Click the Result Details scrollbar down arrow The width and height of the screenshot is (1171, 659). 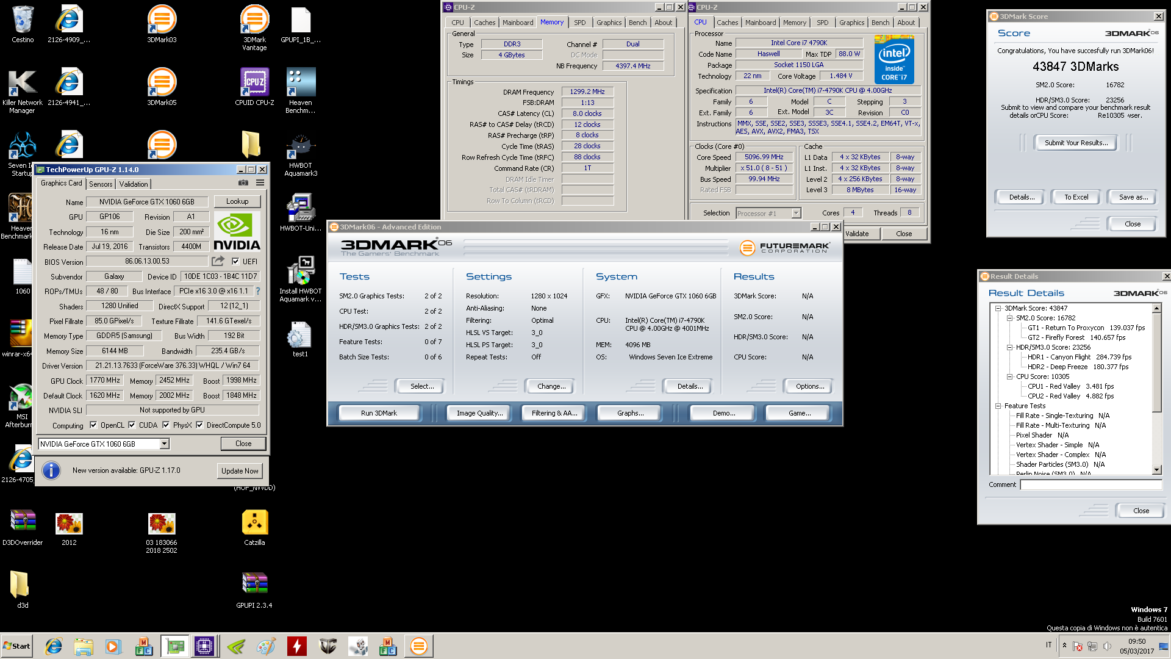point(1157,469)
